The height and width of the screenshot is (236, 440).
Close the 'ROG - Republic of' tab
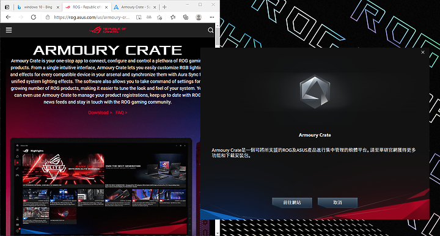pyautogui.click(x=106, y=7)
